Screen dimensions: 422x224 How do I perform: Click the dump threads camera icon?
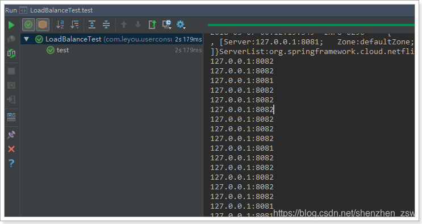click(11, 85)
